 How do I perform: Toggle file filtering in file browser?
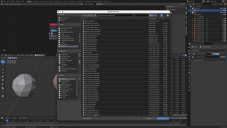tap(162, 15)
